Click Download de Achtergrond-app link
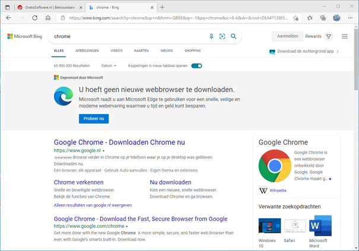This screenshot has height=251, width=359. pos(306,51)
